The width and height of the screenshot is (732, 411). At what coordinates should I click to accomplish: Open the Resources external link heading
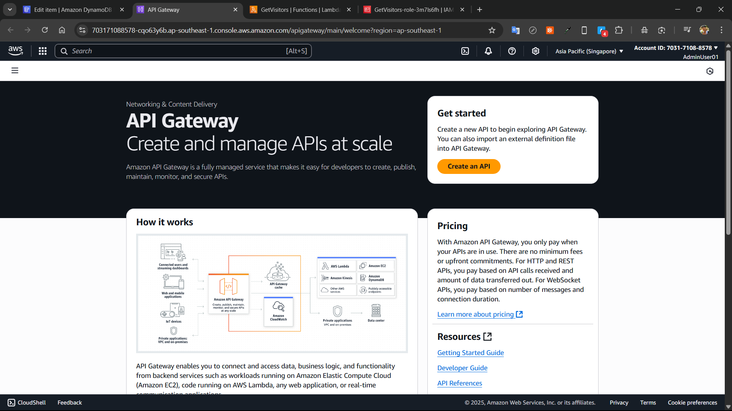click(464, 337)
